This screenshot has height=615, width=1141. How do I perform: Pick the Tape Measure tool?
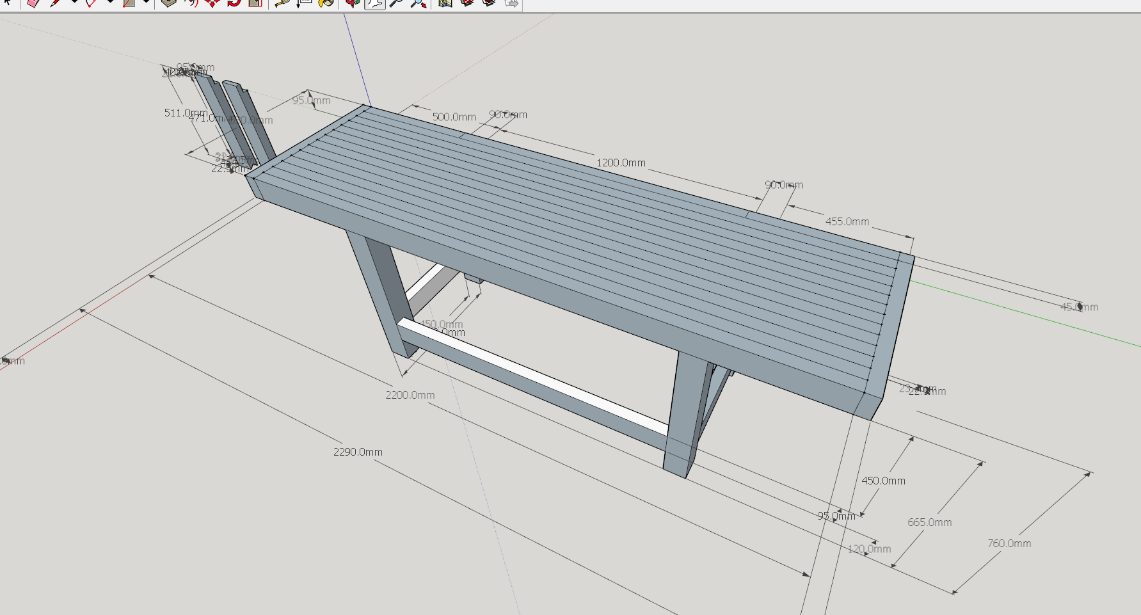(282, 3)
